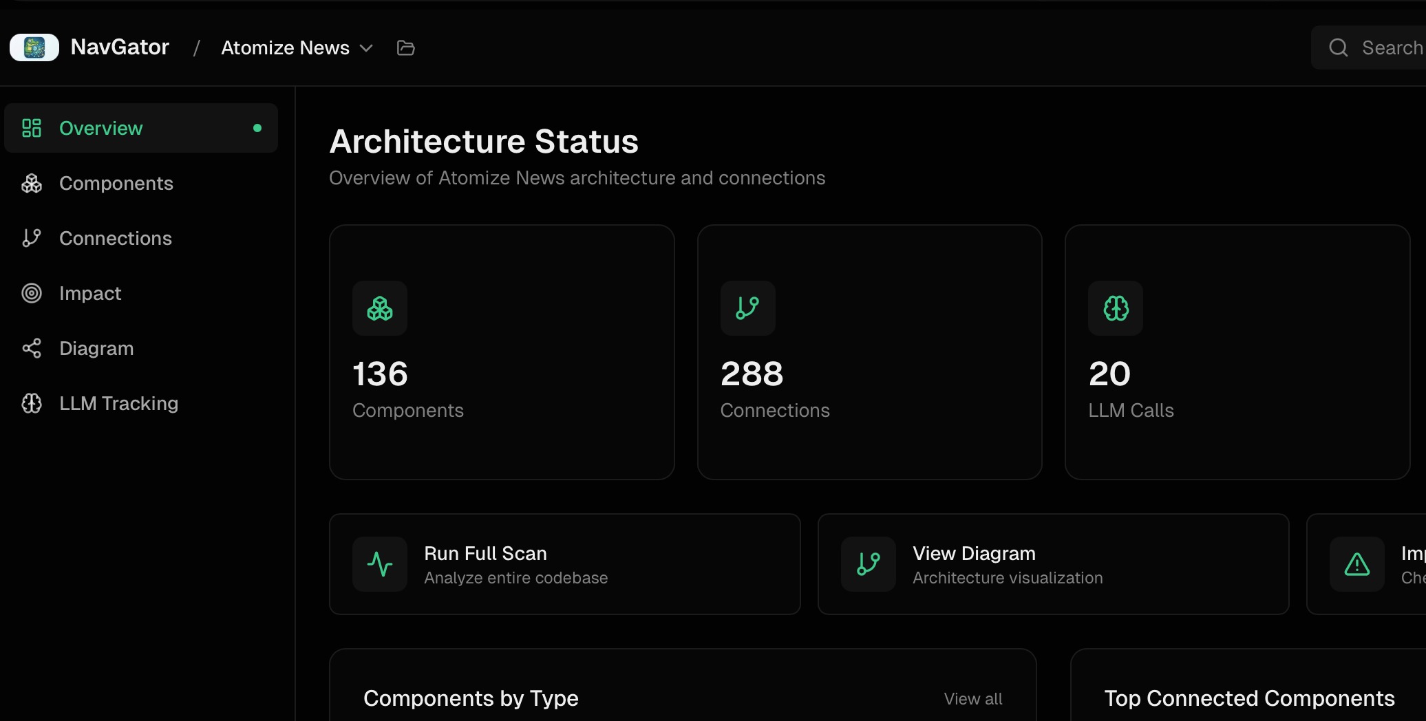
Task: Click the branch icon beside View Diagram
Action: (869, 564)
